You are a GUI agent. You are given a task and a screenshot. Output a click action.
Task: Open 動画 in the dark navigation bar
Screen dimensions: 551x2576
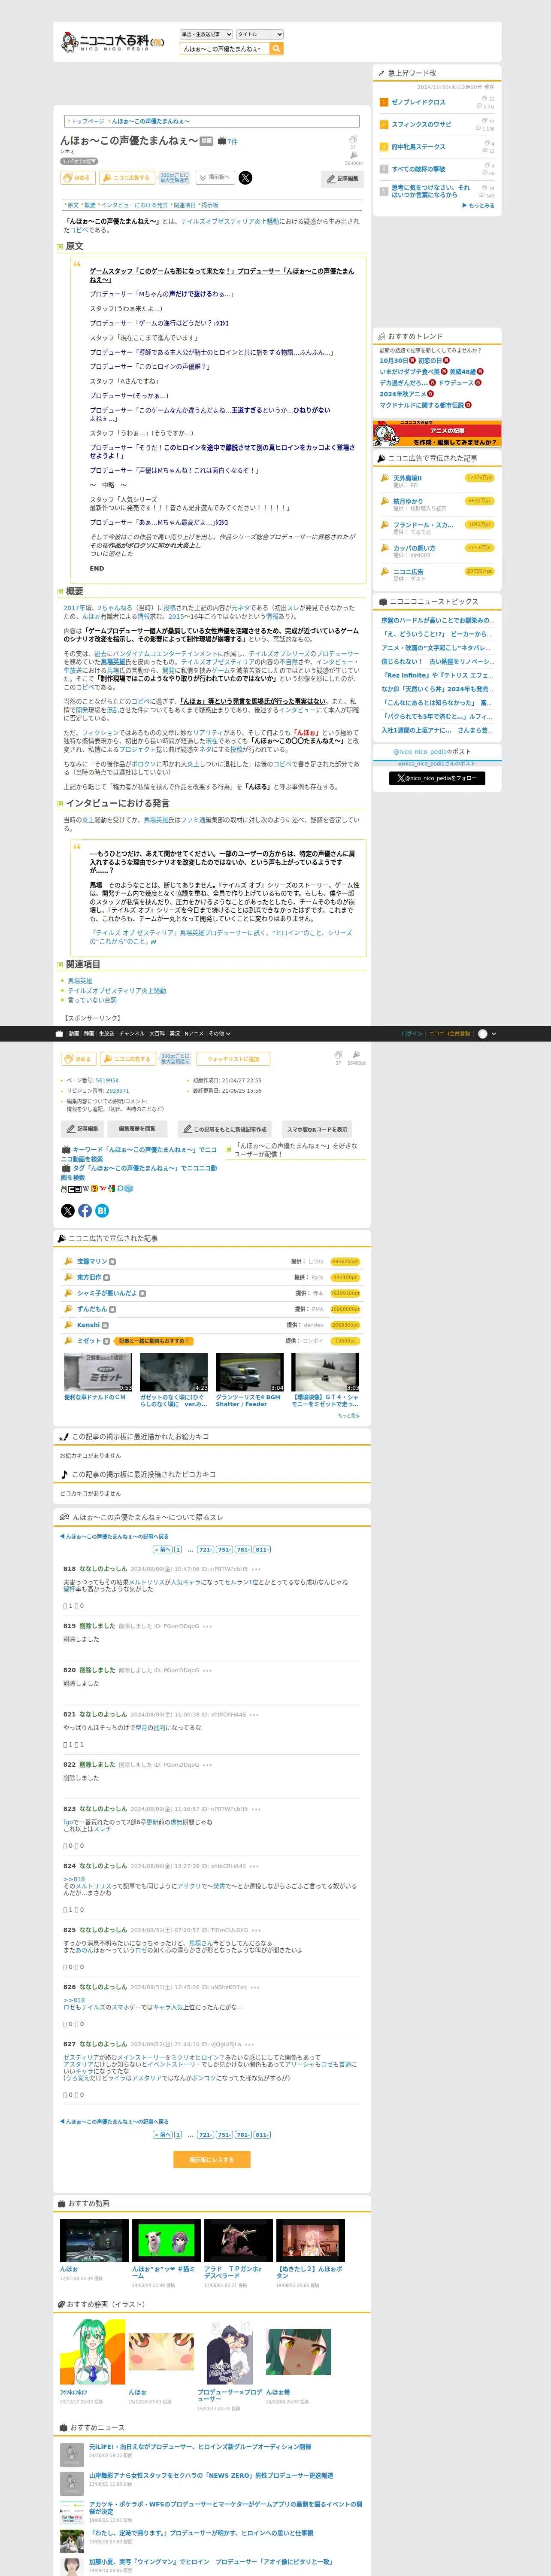point(74,1033)
